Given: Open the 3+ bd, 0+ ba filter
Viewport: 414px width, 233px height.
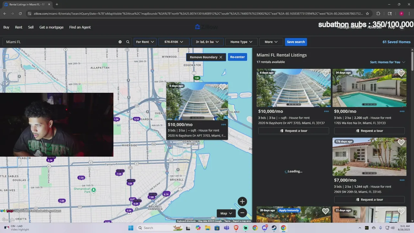Looking at the screenshot, I should click(x=207, y=42).
